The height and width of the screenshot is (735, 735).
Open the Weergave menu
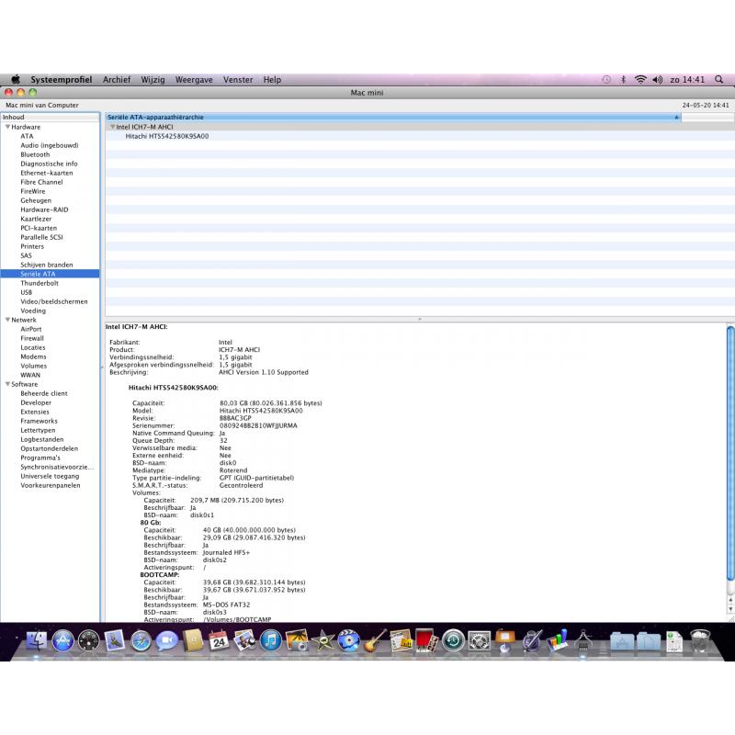point(194,79)
